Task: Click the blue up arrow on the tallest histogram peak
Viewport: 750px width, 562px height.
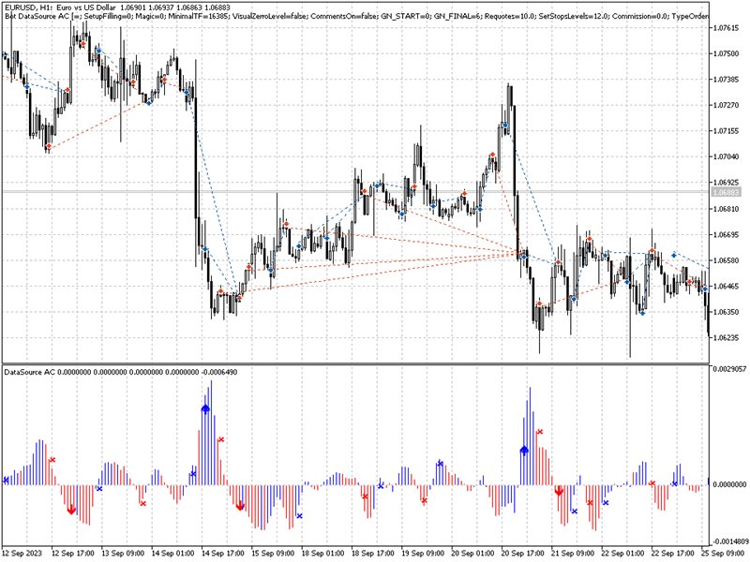Action: point(205,408)
